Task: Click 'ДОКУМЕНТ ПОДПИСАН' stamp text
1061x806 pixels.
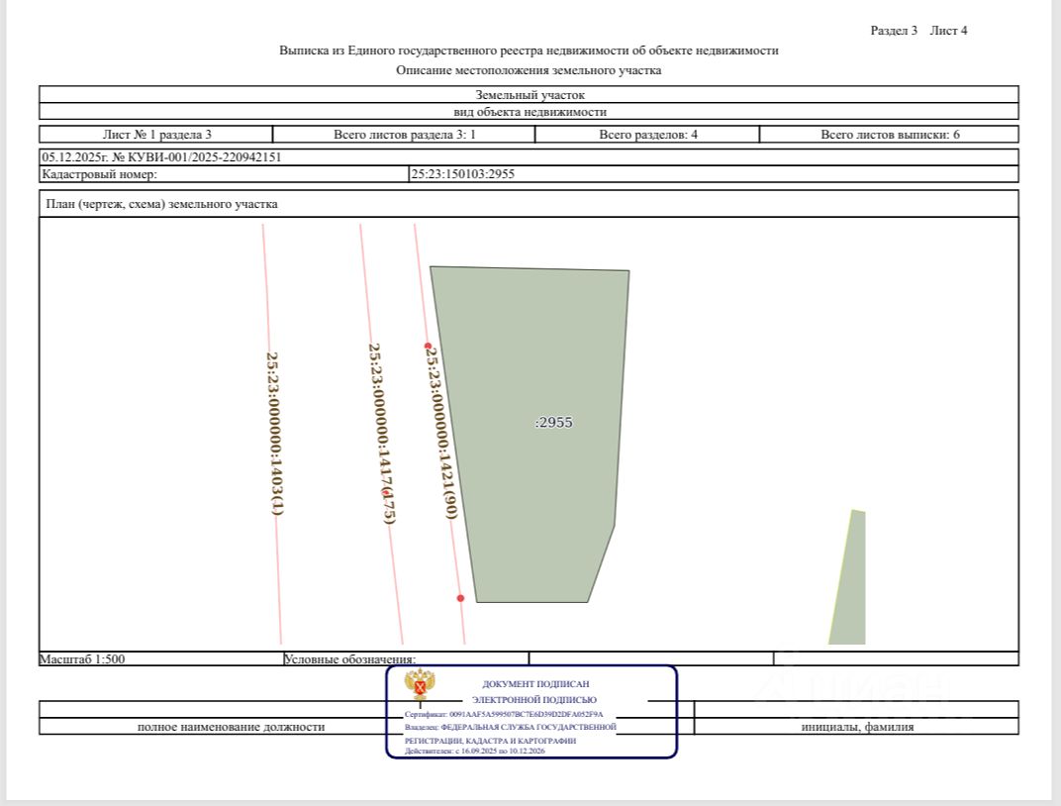Action: [535, 684]
